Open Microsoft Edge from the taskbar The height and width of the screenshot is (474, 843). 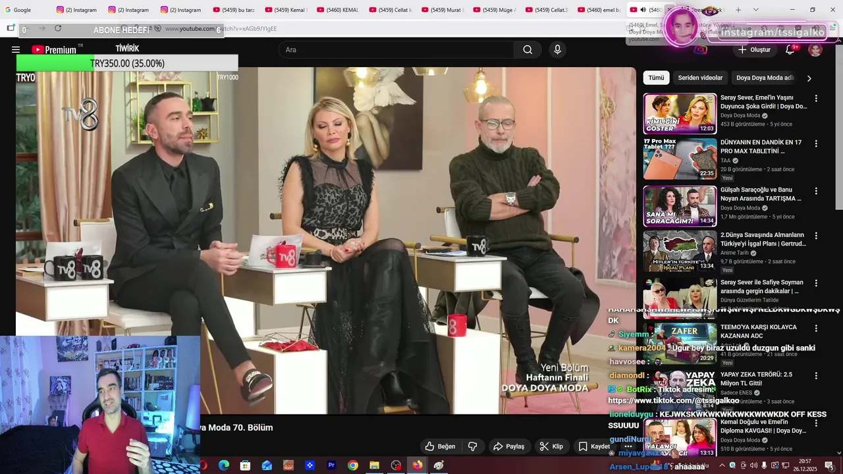224,465
